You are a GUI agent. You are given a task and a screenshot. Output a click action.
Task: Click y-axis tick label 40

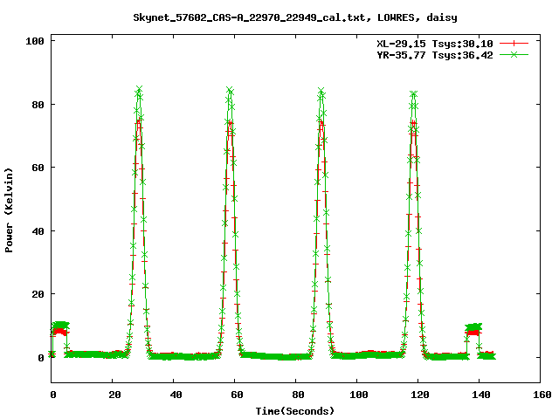pos(38,231)
